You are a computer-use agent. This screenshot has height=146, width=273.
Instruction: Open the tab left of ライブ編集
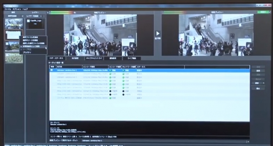(113, 58)
